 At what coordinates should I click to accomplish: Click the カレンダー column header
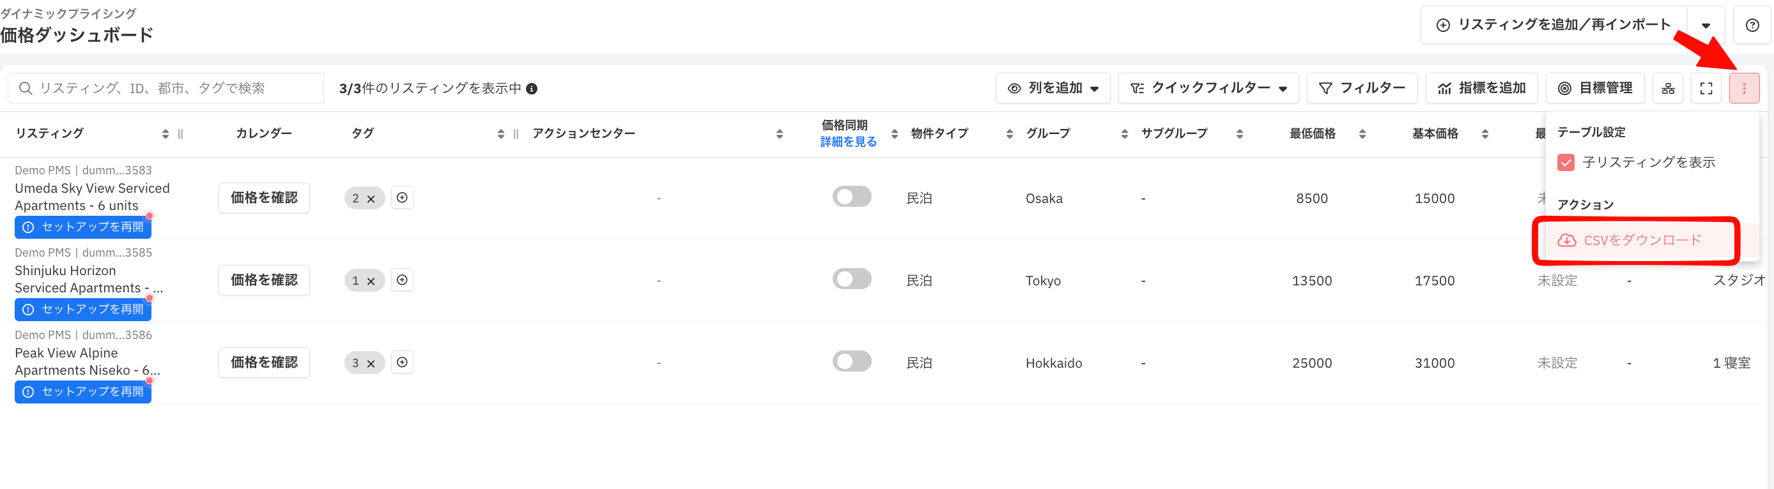tap(264, 133)
